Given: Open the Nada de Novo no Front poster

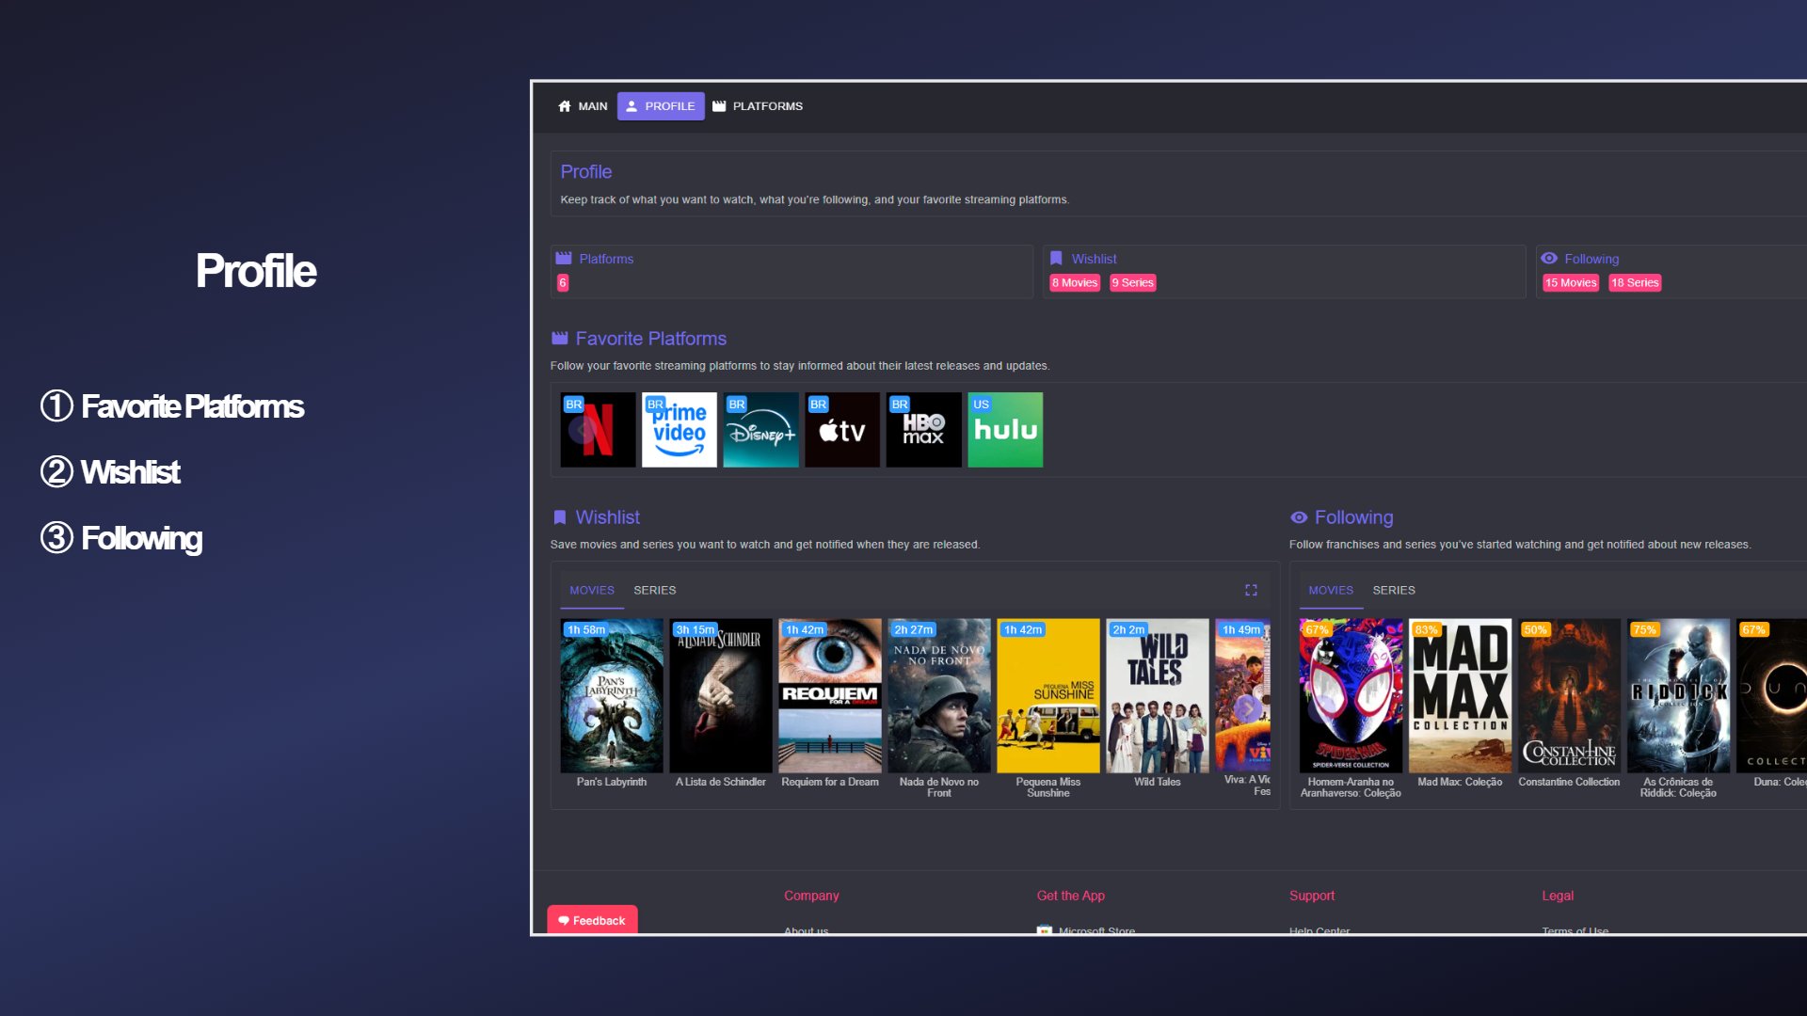Looking at the screenshot, I should 939,696.
